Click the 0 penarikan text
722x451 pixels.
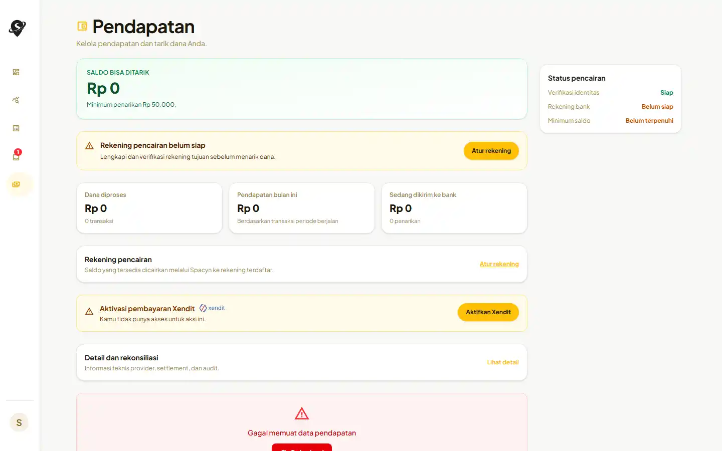[x=405, y=221]
